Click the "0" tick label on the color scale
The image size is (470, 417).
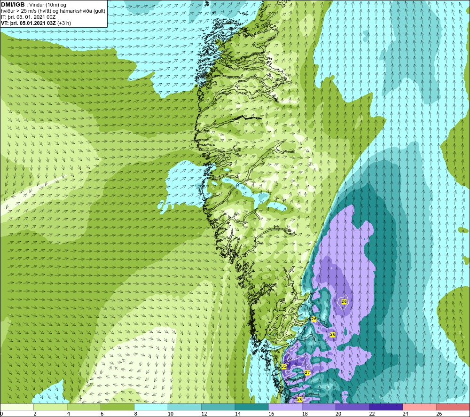point(1,414)
